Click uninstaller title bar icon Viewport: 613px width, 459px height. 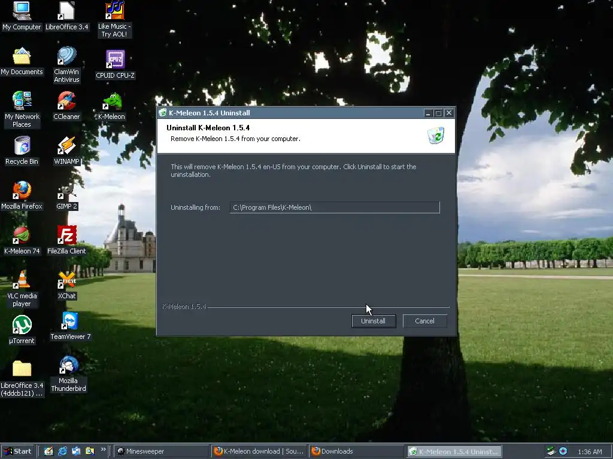163,113
